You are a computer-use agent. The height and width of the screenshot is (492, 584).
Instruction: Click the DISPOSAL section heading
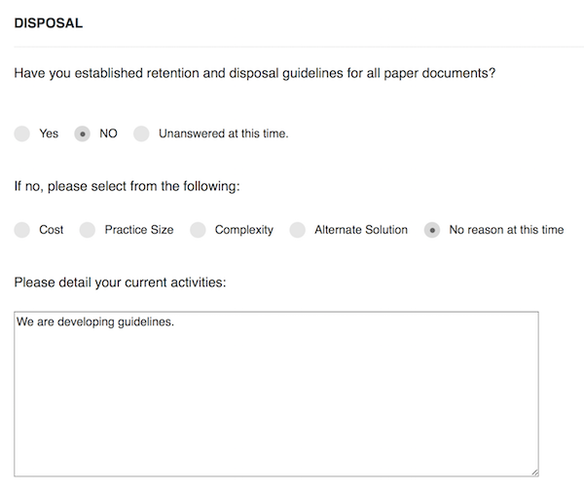tap(49, 23)
